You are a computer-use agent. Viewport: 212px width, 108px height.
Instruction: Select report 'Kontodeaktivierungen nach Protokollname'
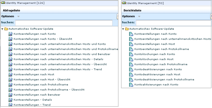tap(164, 80)
